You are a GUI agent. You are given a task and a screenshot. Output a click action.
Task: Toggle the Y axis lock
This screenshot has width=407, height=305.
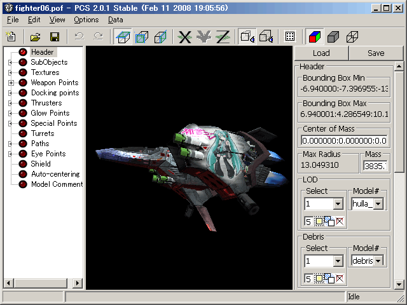[x=203, y=37]
